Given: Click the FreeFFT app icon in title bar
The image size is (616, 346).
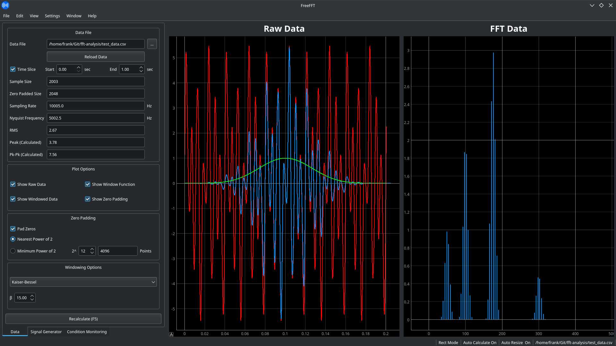Looking at the screenshot, I should [5, 5].
